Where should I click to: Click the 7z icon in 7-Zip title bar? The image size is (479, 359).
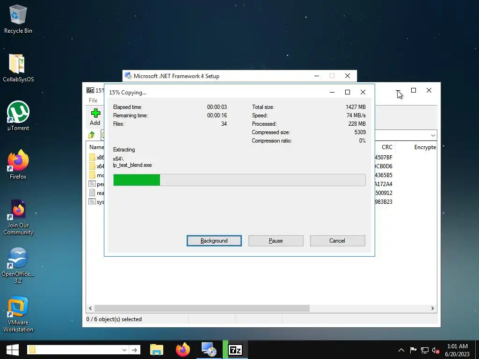[x=90, y=90]
